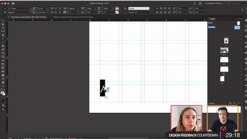Select the Pages panel tab
The image size is (247, 139).
212,19
